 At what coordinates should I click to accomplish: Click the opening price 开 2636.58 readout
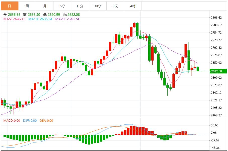pyautogui.click(x=12, y=15)
